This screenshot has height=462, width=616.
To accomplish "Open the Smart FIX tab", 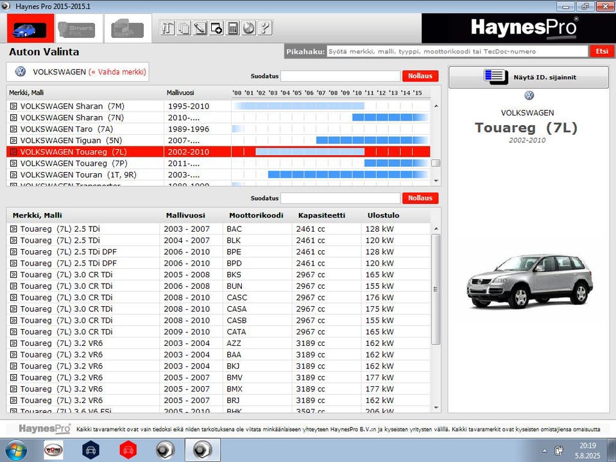I will click(76, 29).
